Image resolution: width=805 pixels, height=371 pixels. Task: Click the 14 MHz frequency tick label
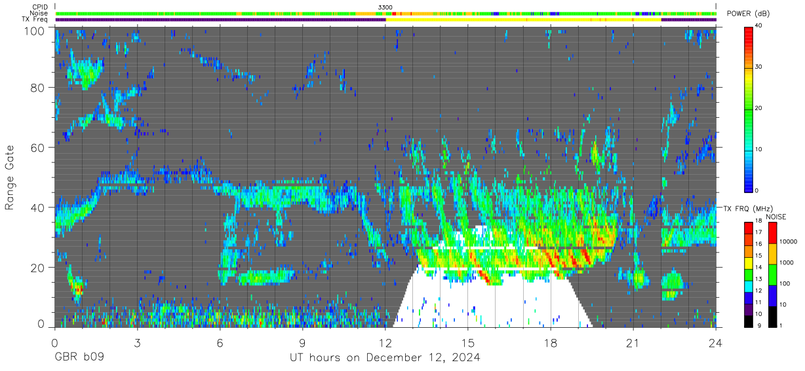[x=758, y=268]
